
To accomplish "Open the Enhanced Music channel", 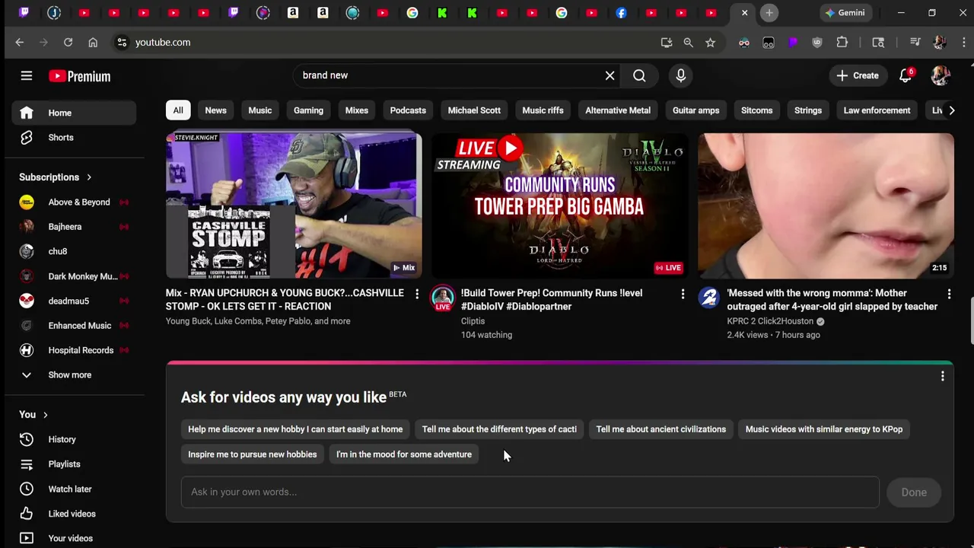I will [74, 326].
